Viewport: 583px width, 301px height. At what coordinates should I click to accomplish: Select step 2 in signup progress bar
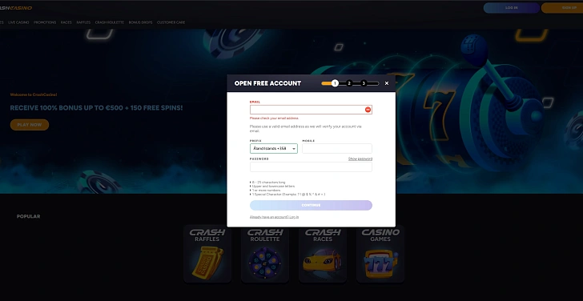349,83
